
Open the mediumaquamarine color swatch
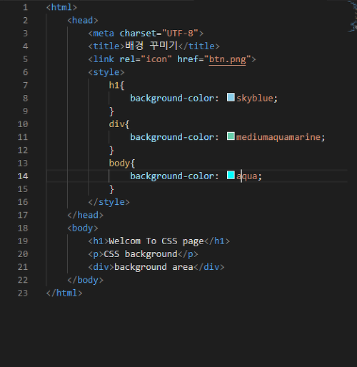coord(231,136)
